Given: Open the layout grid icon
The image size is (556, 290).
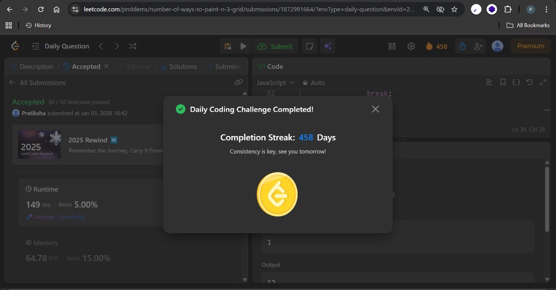Looking at the screenshot, I should tap(392, 46).
